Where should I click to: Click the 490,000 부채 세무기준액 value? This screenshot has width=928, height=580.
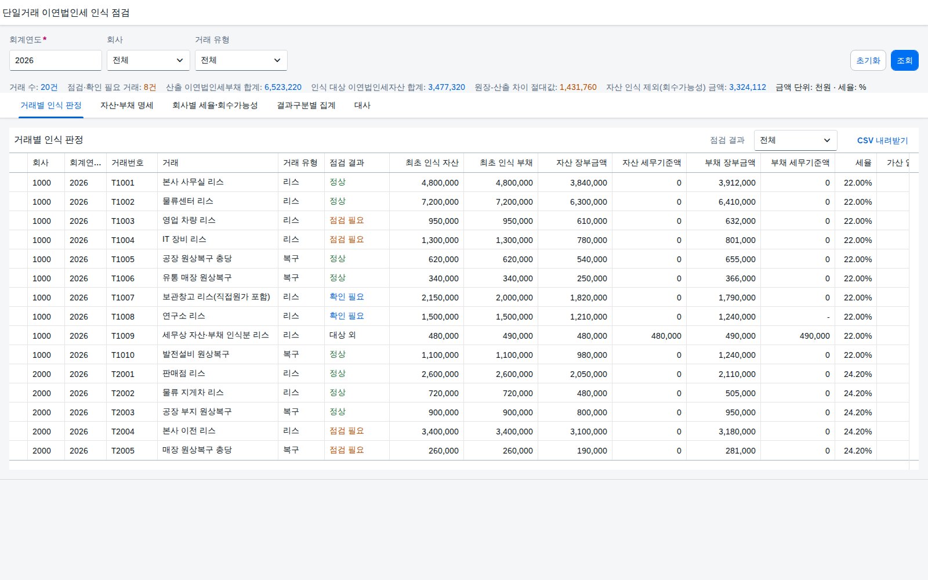tap(815, 336)
